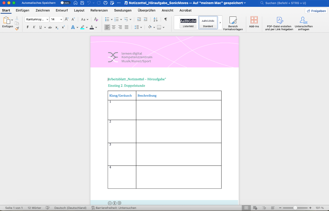Open the Referenzen ribbon tab

click(x=99, y=10)
